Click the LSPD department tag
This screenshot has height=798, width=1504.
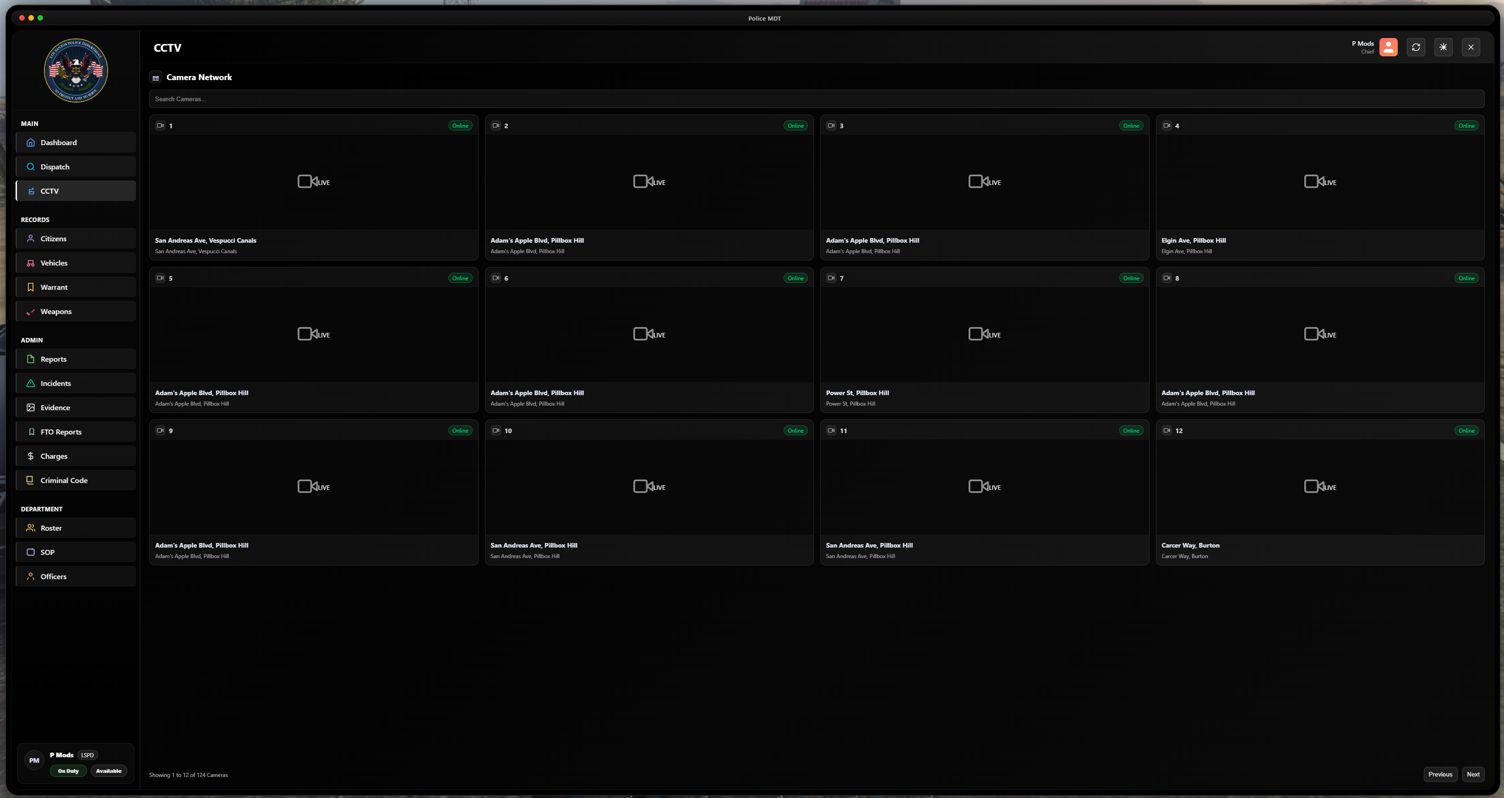point(87,755)
